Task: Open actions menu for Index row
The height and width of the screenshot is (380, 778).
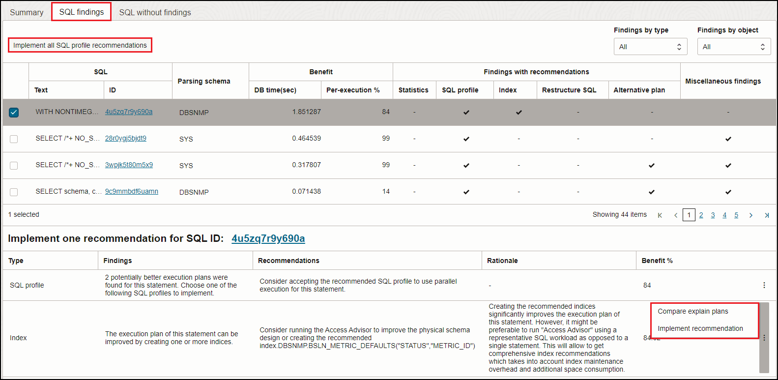Action: click(764, 338)
